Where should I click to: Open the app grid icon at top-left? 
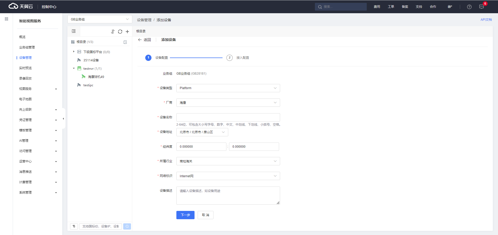(6, 19)
